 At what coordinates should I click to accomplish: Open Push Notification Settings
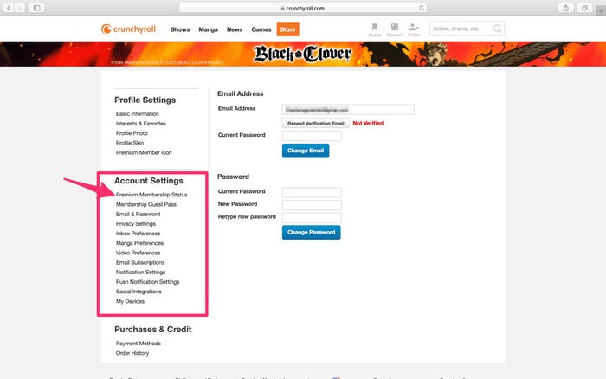pyautogui.click(x=147, y=281)
